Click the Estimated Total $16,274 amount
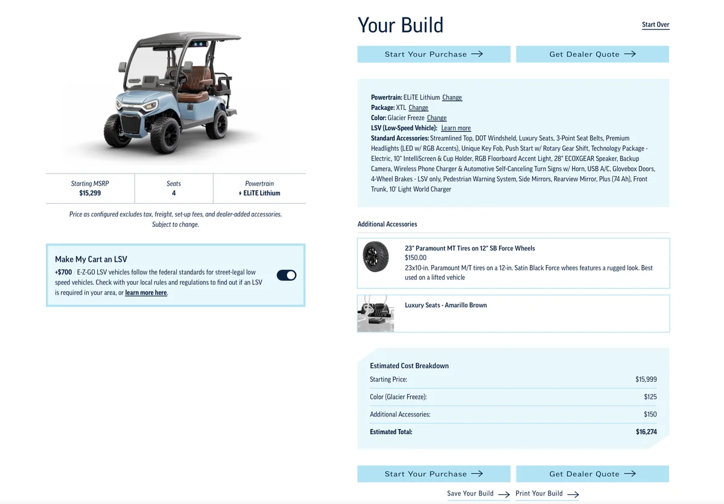 coord(646,432)
